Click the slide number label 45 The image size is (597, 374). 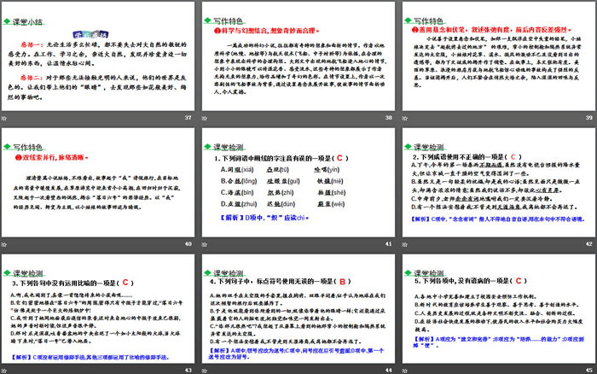[589, 371]
